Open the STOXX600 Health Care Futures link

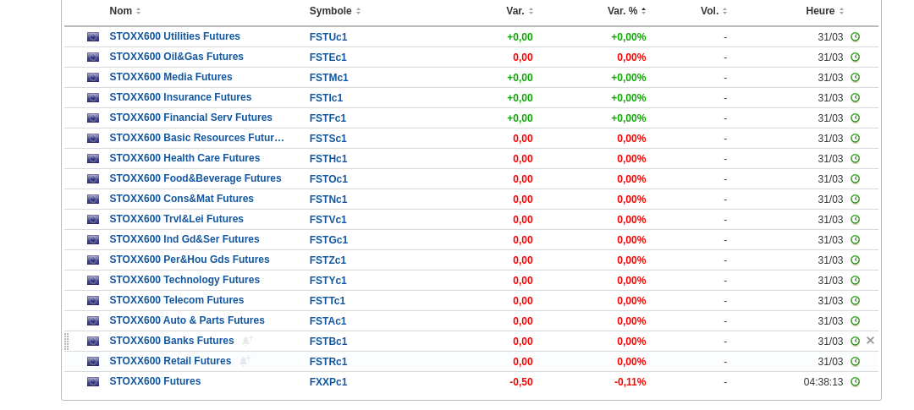click(x=184, y=158)
